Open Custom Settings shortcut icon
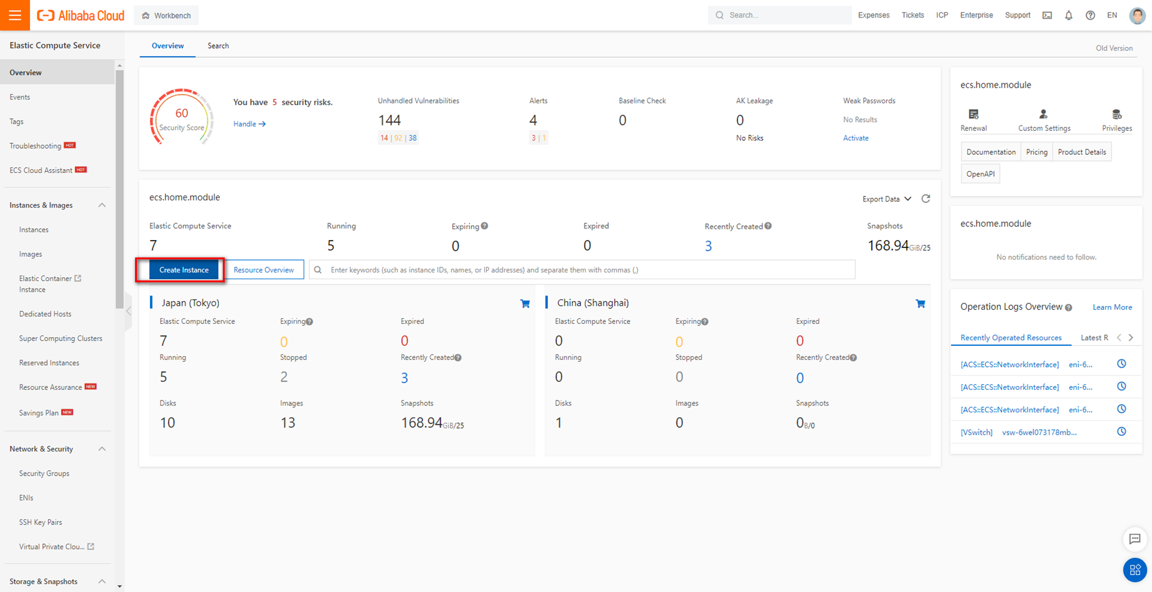The height and width of the screenshot is (592, 1152). point(1044,114)
